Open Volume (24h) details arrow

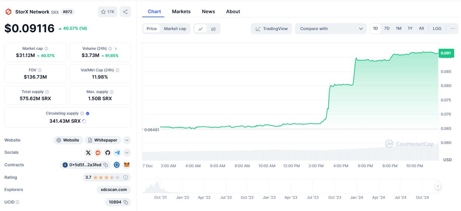pos(116,49)
